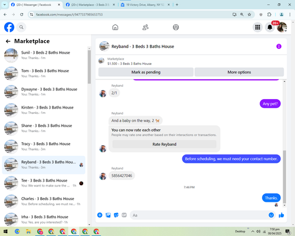Screen dimensions: 295x236
Task: Open the browser zoom magnifier icon
Action: click(x=242, y=14)
